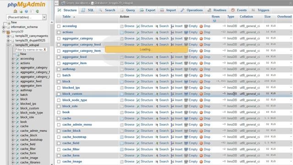Click Structure icon for cache_bootstrap row
Viewport: 293px width, 165px height.
pos(138,137)
